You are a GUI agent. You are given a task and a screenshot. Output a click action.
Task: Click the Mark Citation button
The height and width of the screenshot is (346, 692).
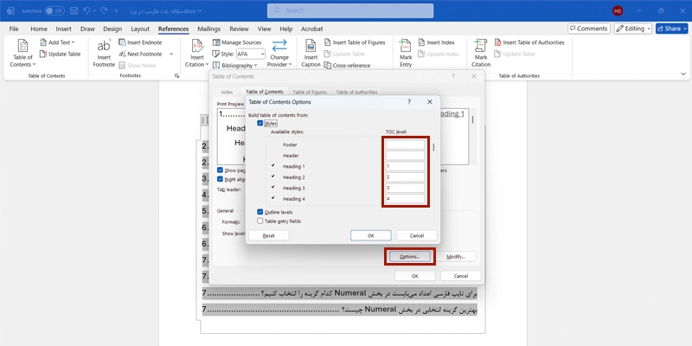pyautogui.click(x=481, y=54)
